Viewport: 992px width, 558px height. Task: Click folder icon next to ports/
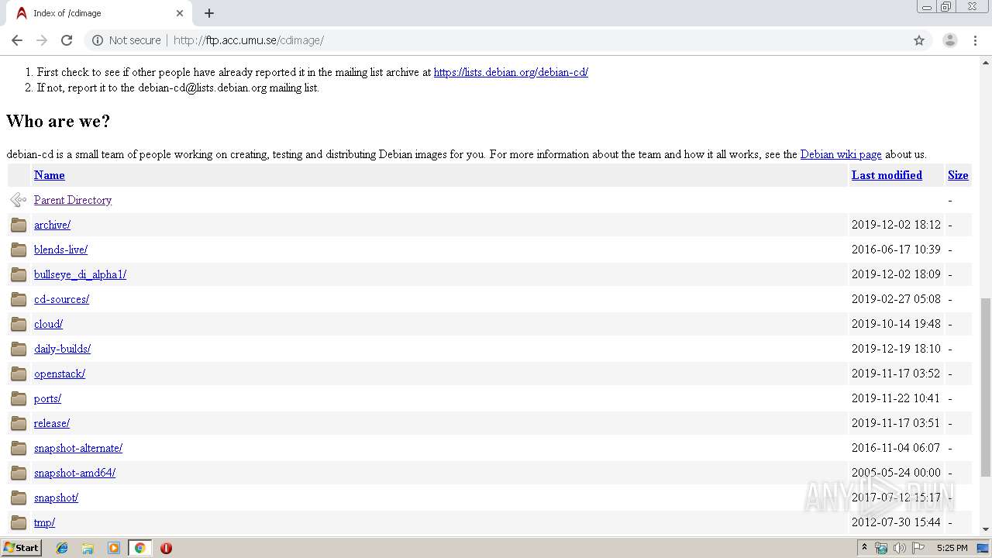tap(19, 398)
